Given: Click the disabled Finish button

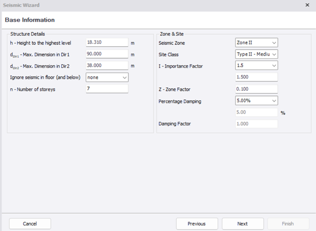Looking at the screenshot, I should tap(288, 224).
